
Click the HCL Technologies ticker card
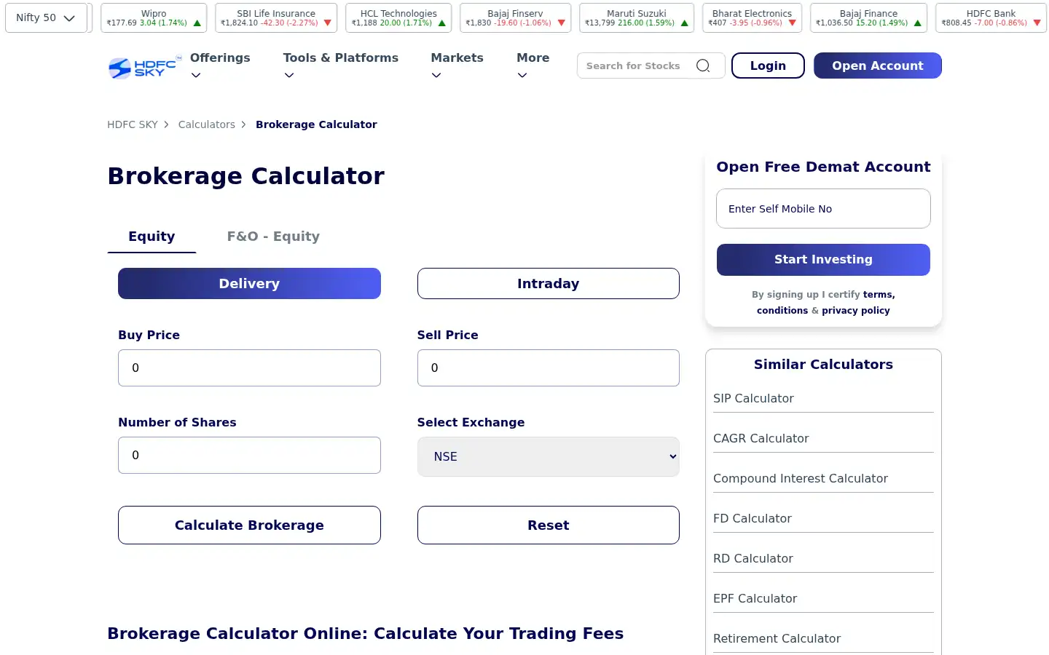pos(398,17)
